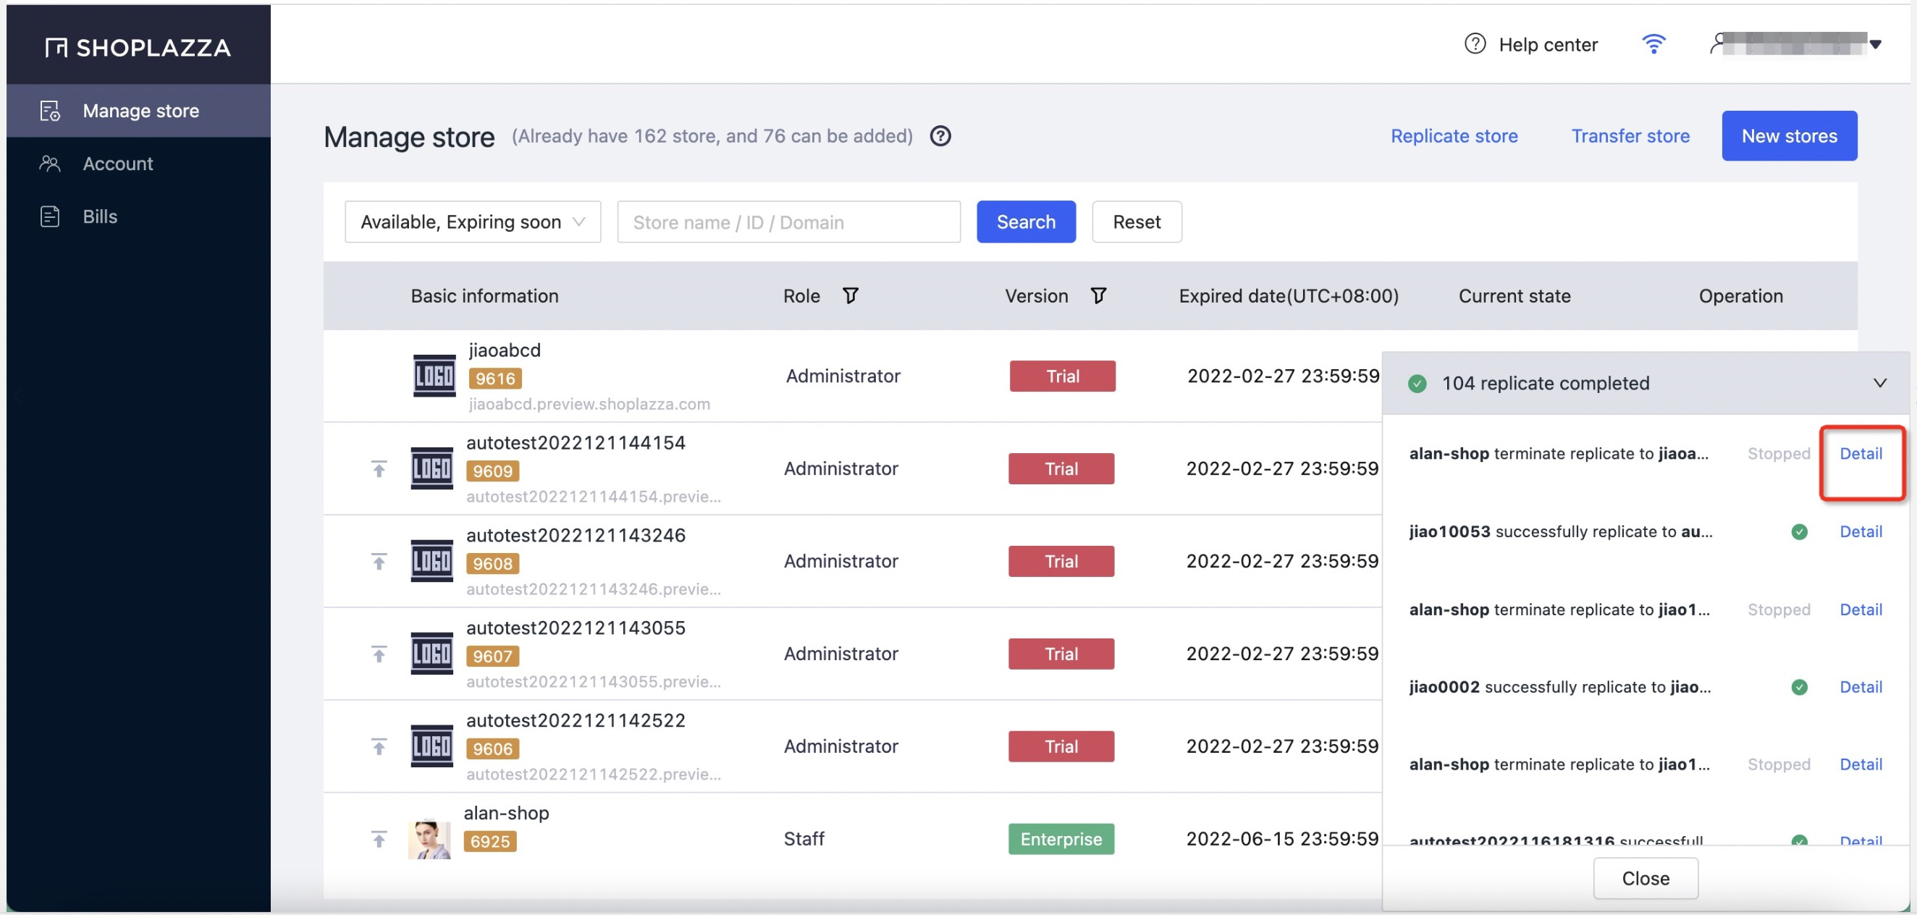The image size is (1917, 915).
Task: Click the green completed check icon in panel header
Action: click(1417, 384)
